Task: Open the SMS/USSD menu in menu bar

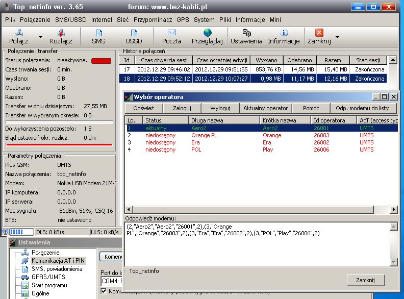Action: pyautogui.click(x=71, y=19)
